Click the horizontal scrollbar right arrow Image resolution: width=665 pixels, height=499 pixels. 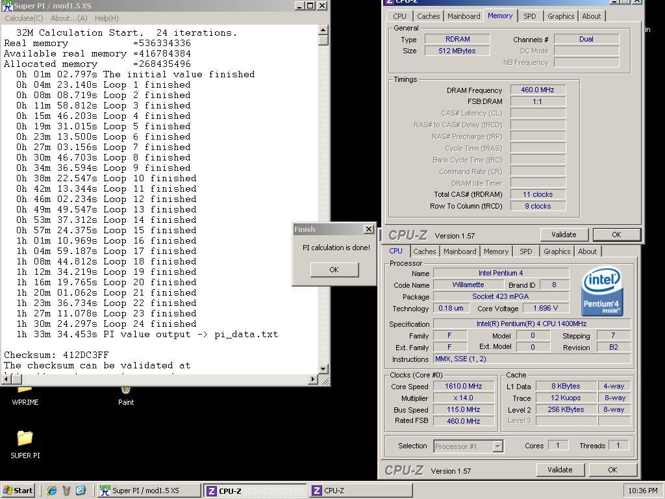coord(313,379)
